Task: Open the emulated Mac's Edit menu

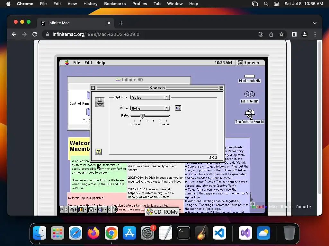Action: (x=88, y=62)
